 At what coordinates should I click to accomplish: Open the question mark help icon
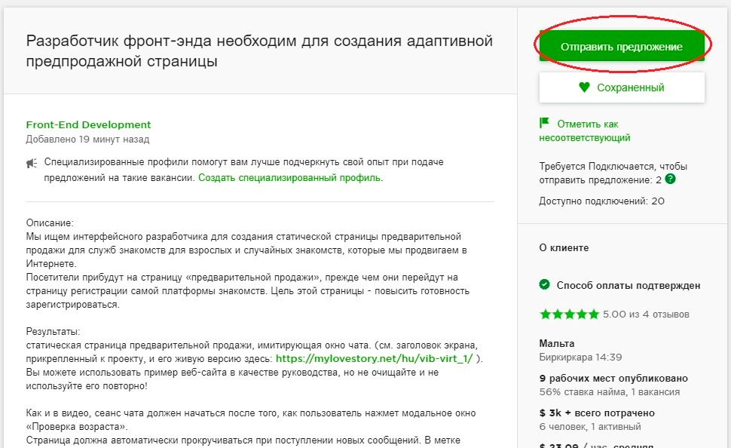point(670,180)
